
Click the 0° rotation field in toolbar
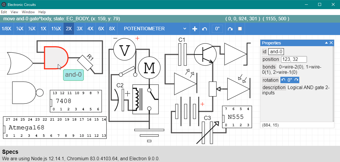[x=217, y=29]
